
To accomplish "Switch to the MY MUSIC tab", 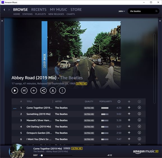I will [x=59, y=9].
